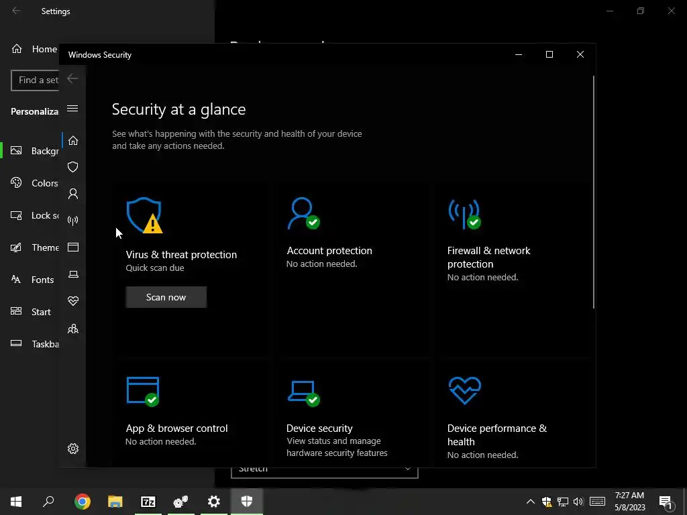
Task: Click Windows Security shield taskbar button
Action: (x=247, y=502)
